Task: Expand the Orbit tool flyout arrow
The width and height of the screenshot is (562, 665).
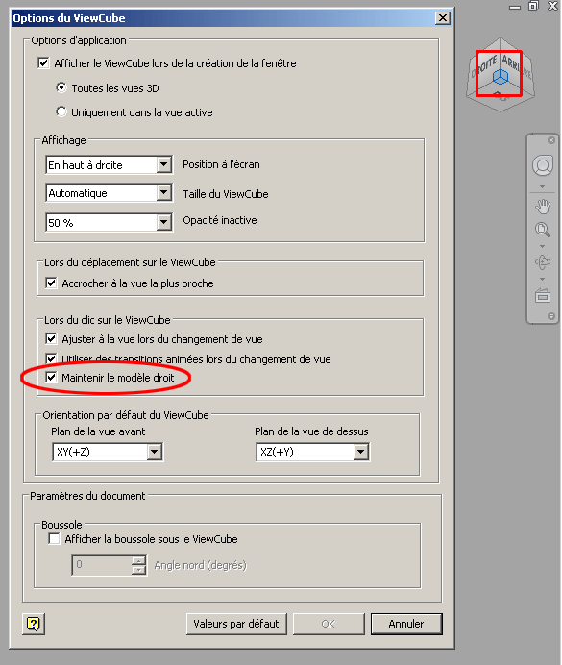Action: tap(543, 279)
